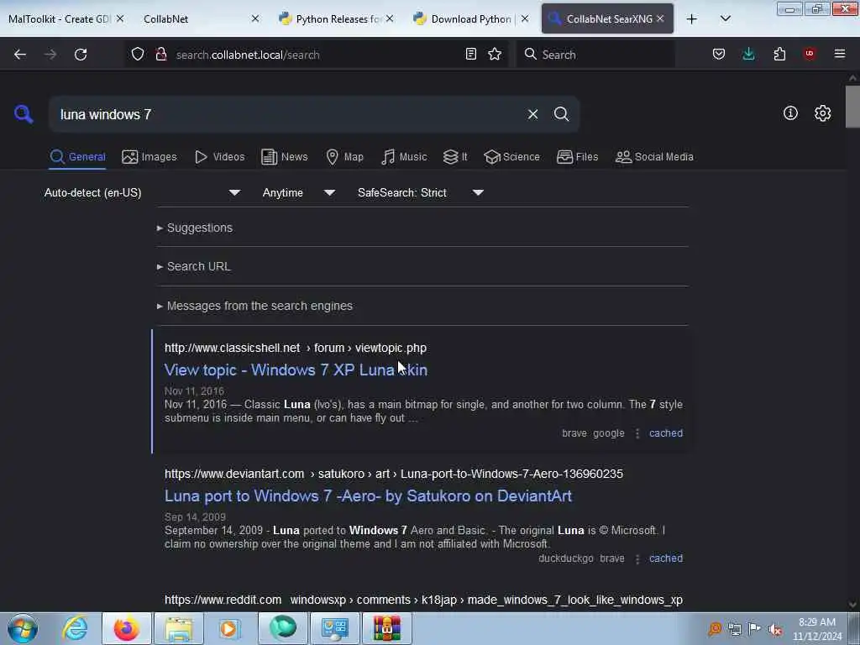Open SearXNG preferences gear icon

point(822,113)
